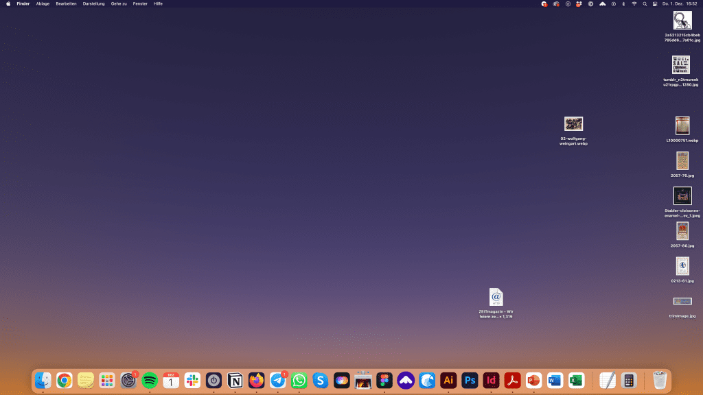
Task: Click Spotlight search magnifier icon
Action: coord(645,3)
